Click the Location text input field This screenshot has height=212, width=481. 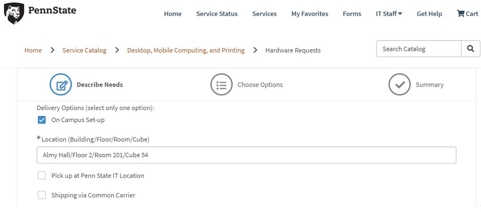(x=246, y=155)
